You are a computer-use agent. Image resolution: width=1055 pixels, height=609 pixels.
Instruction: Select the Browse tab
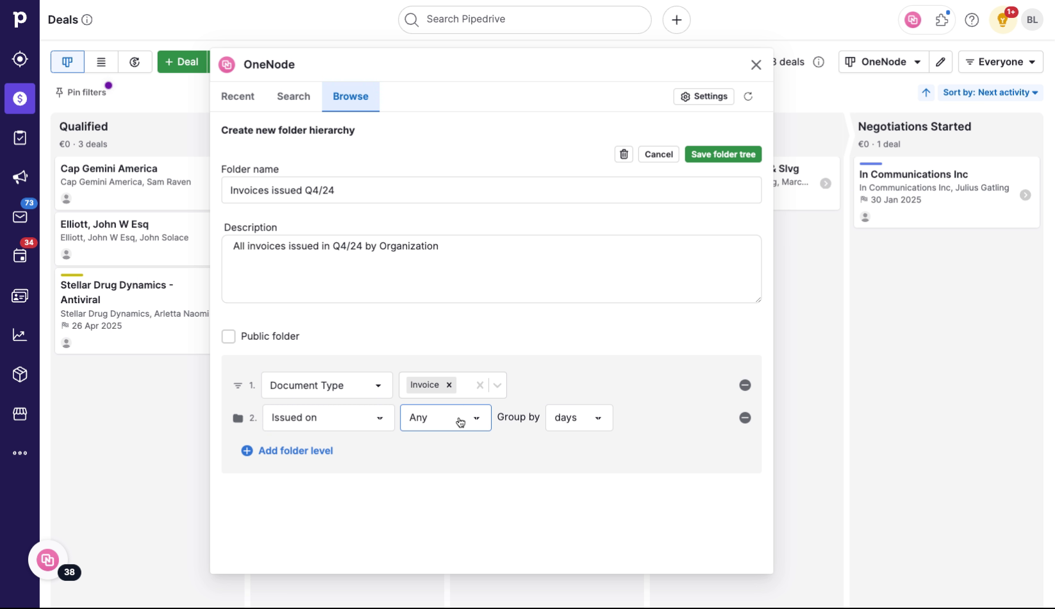[351, 97]
